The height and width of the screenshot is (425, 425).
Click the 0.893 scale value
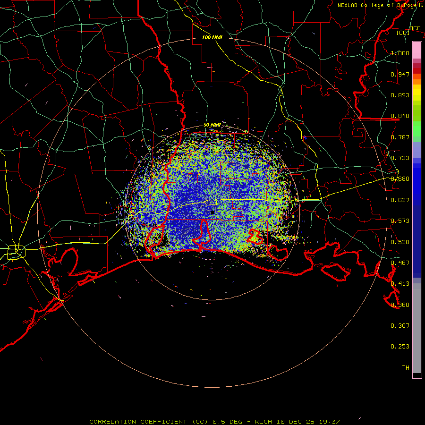(400, 95)
